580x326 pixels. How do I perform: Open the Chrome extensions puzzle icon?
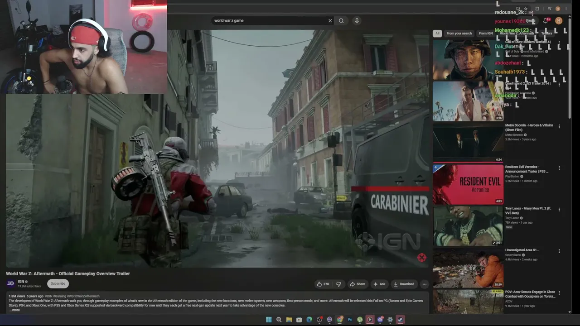tap(537, 9)
